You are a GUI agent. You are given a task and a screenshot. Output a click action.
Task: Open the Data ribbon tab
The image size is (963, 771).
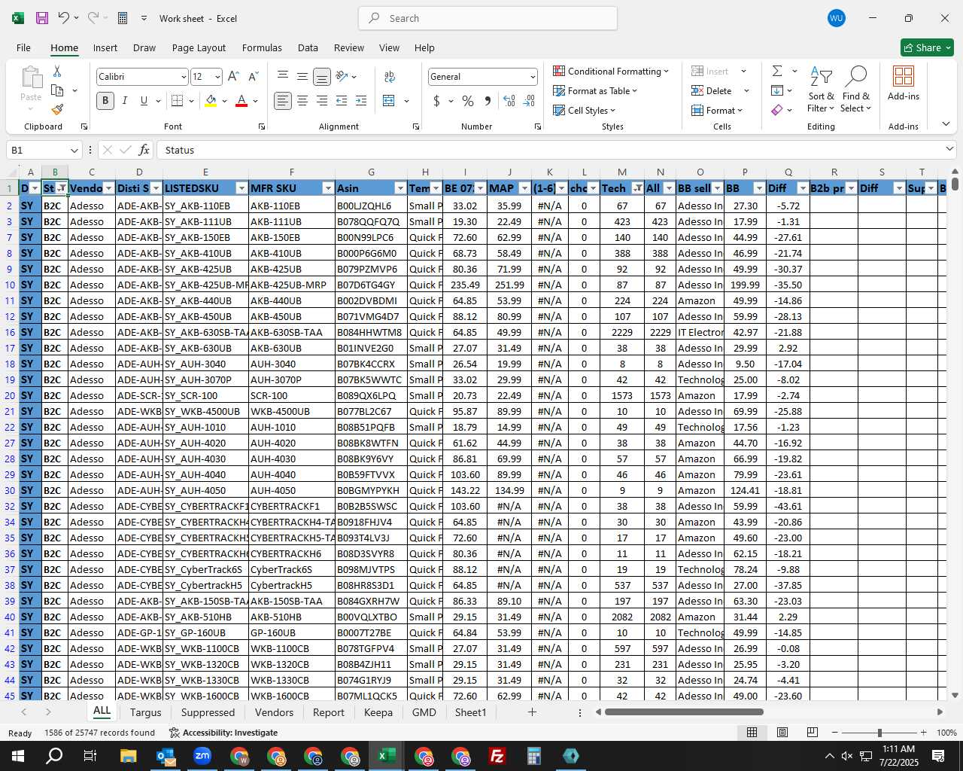tap(308, 47)
